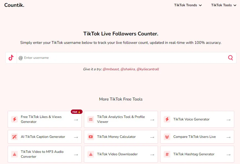The width and height of the screenshot is (240, 164).
Task: Open Free TikTok Likes & Views Generator
Action: (45, 119)
